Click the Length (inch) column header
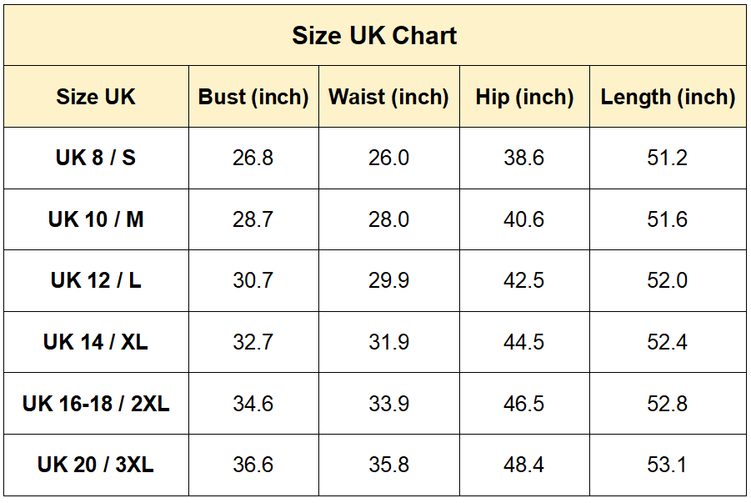The image size is (751, 503). (x=668, y=97)
